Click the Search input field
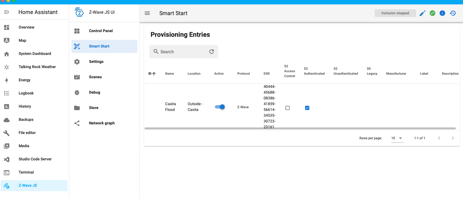This screenshot has height=198, width=463. pos(184,52)
